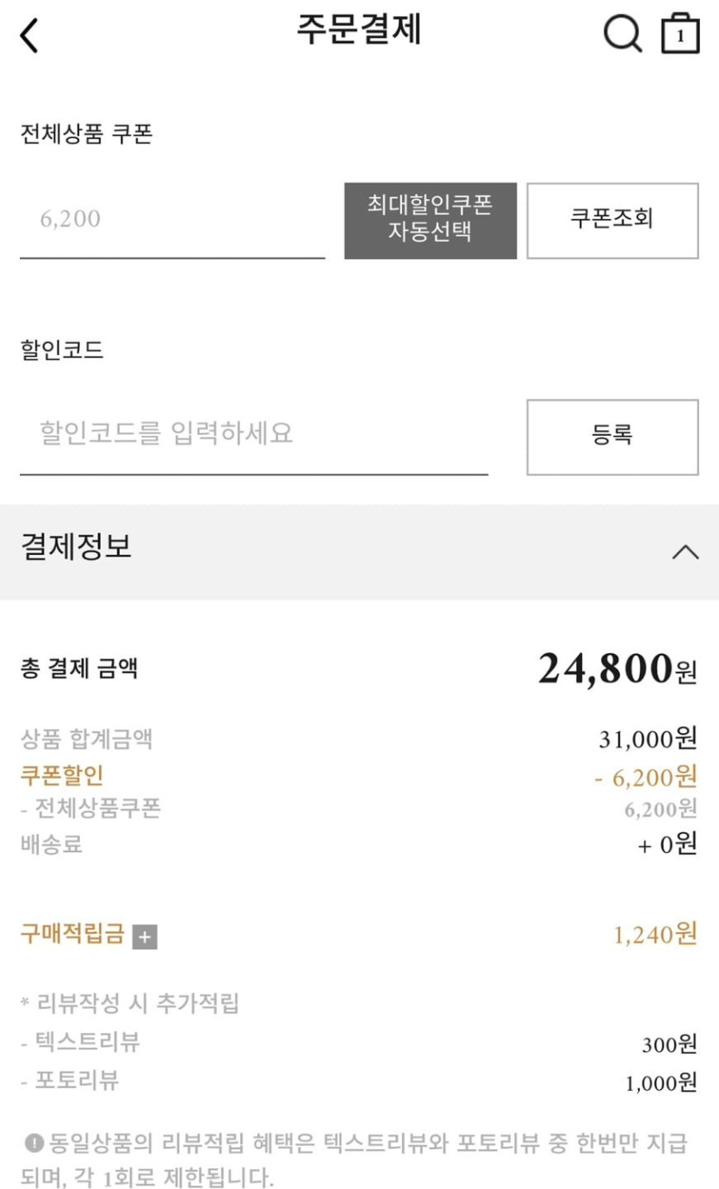719x1189 pixels.
Task: Tap the back arrow icon
Action: point(29,35)
